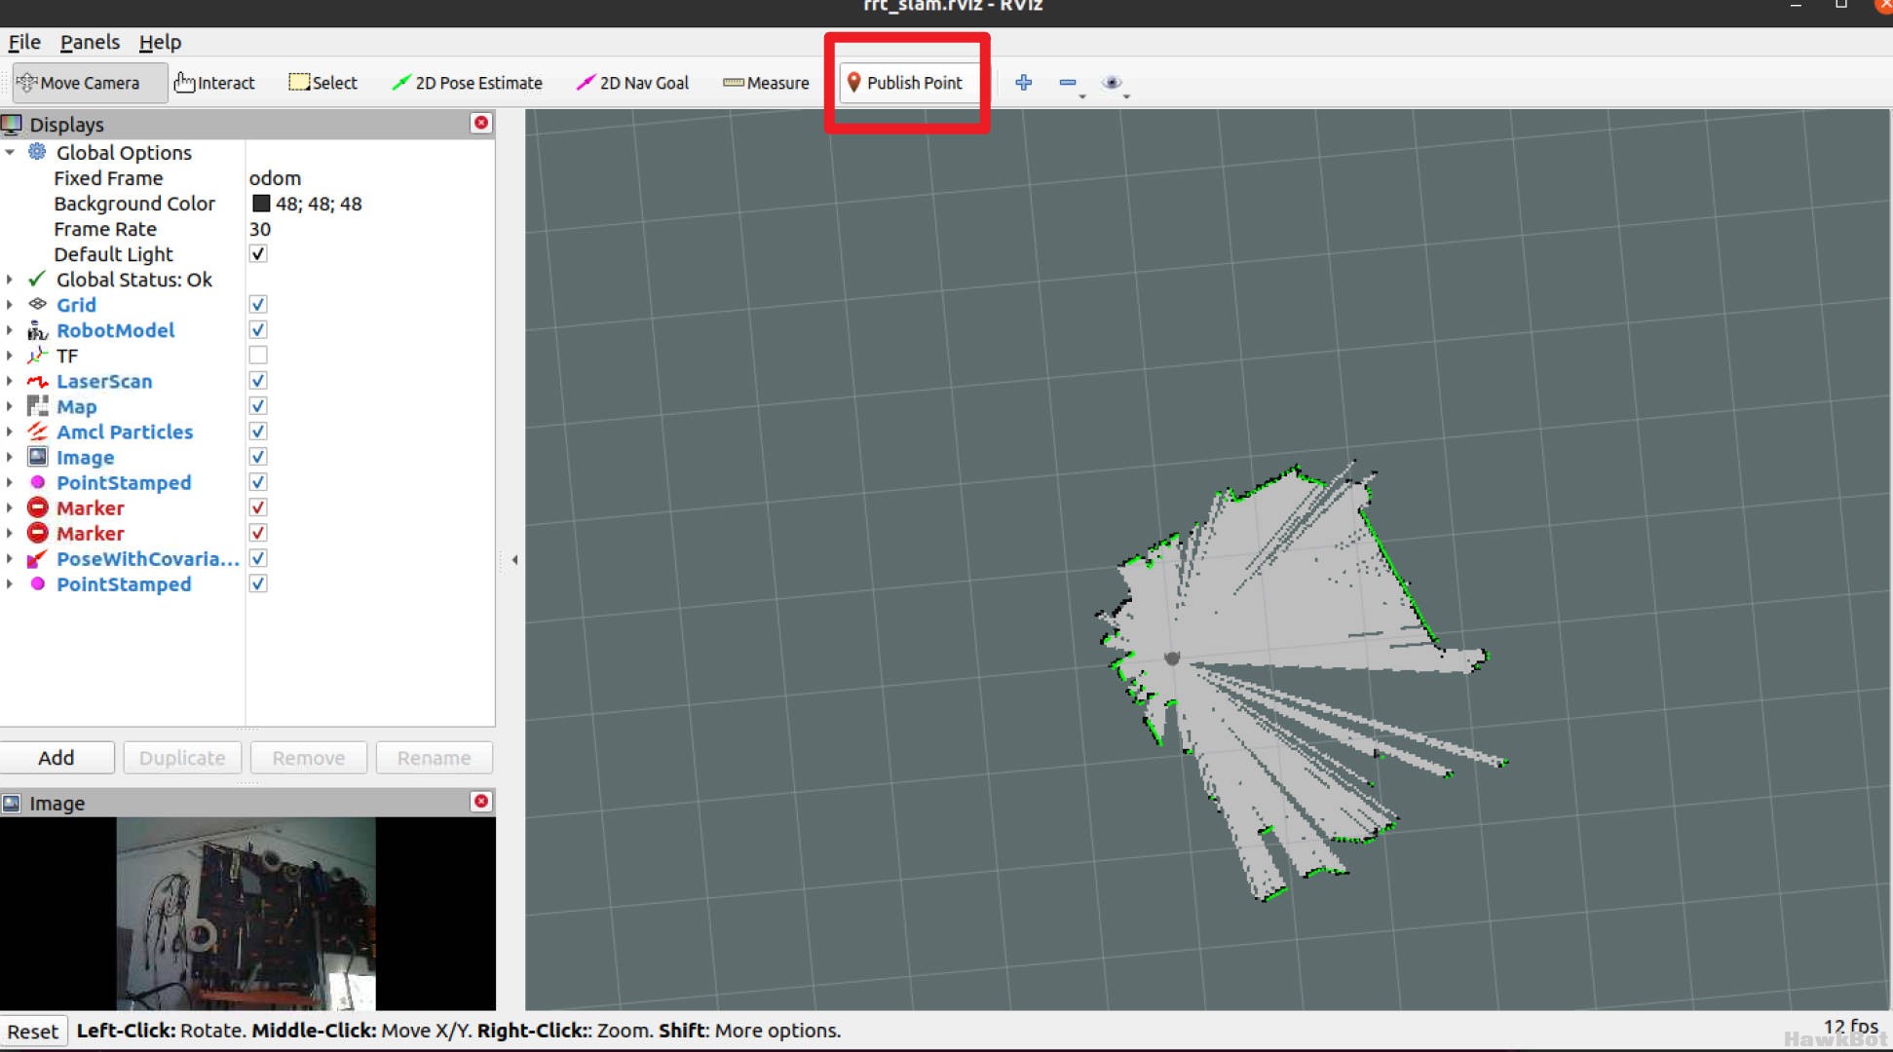This screenshot has width=1893, height=1052.
Task: Toggle the Image display checkbox
Action: (258, 457)
